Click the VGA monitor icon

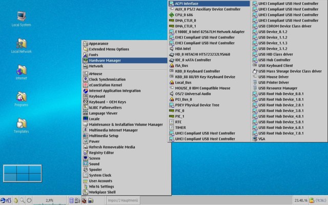click(255, 139)
